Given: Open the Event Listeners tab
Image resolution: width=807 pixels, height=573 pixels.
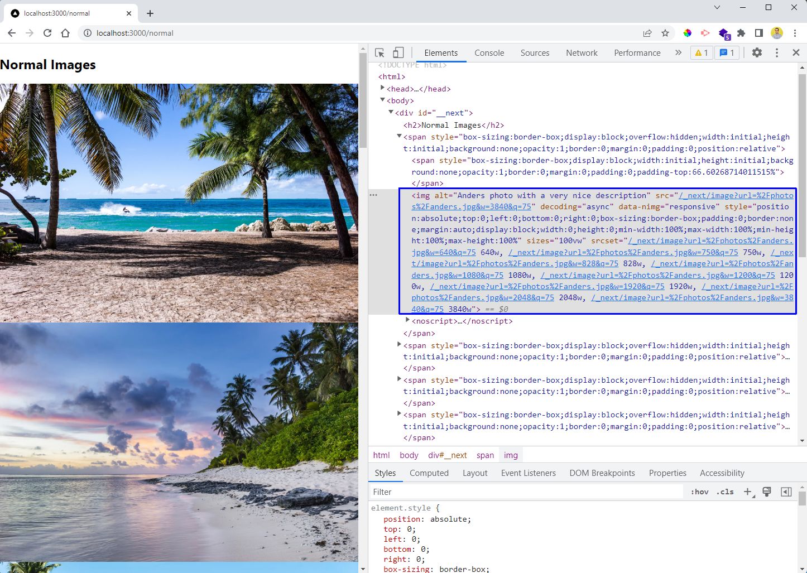Looking at the screenshot, I should pyautogui.click(x=528, y=473).
